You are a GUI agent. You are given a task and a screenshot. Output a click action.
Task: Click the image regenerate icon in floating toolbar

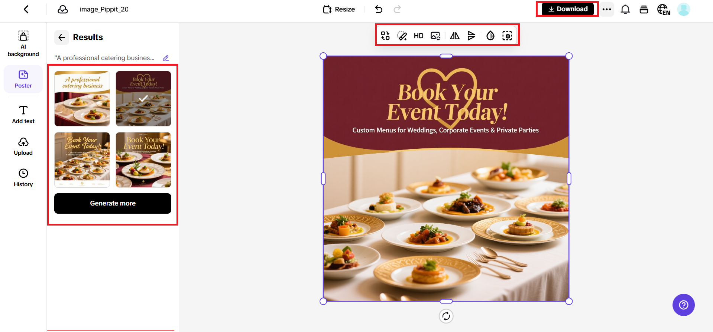(435, 36)
